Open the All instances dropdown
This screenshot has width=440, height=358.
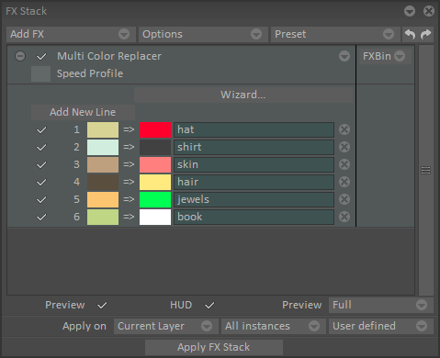point(274,326)
